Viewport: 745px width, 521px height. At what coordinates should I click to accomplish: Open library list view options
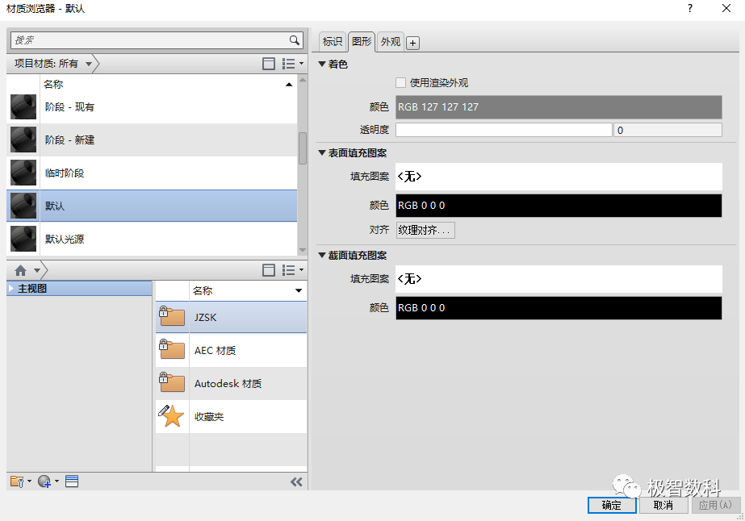292,270
